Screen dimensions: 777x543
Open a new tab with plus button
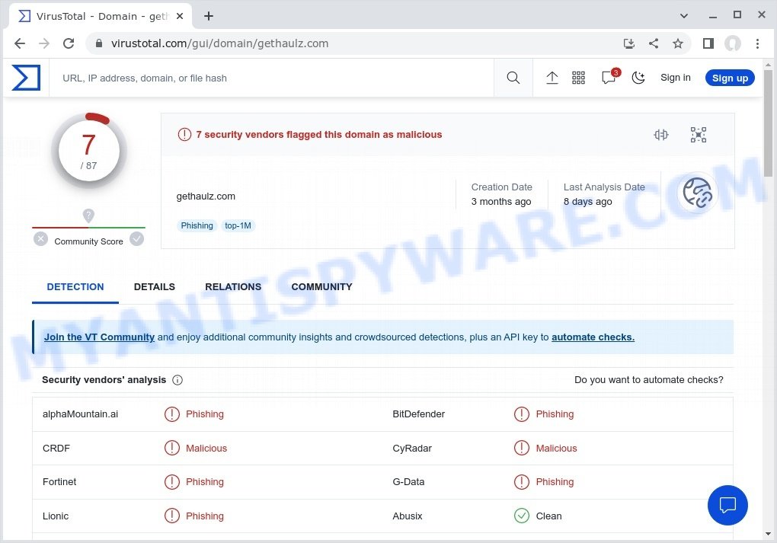(x=209, y=16)
